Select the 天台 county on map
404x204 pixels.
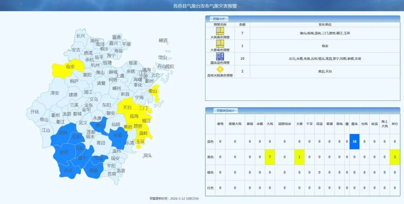[127, 107]
